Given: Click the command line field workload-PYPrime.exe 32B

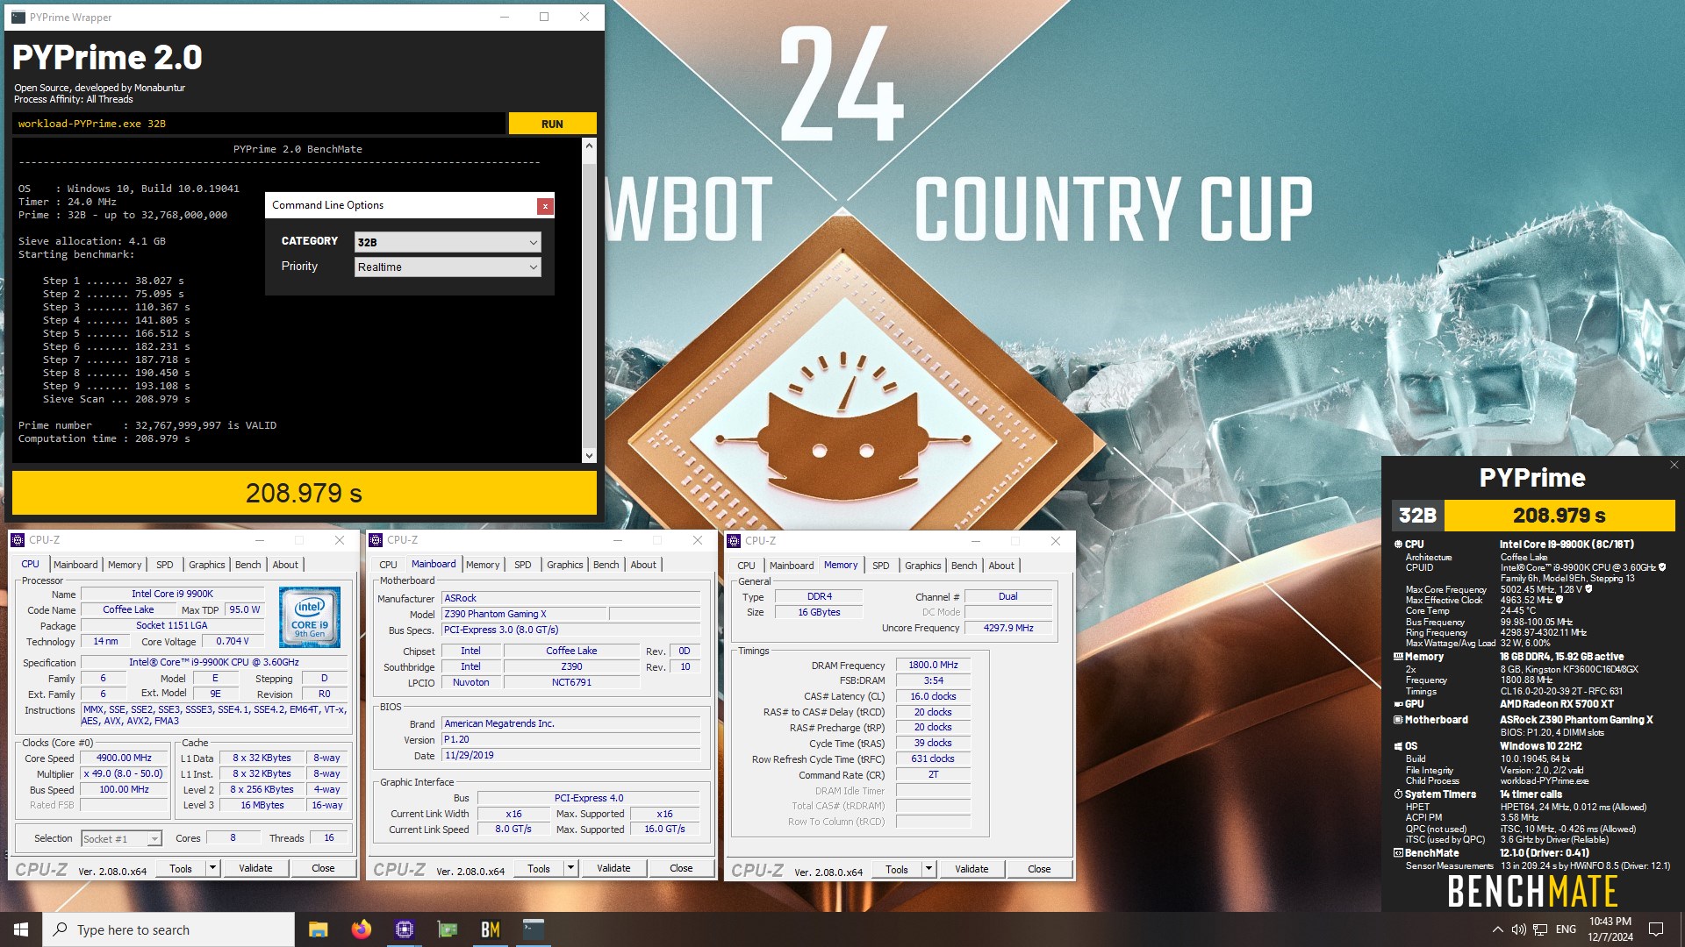Looking at the screenshot, I should point(259,124).
